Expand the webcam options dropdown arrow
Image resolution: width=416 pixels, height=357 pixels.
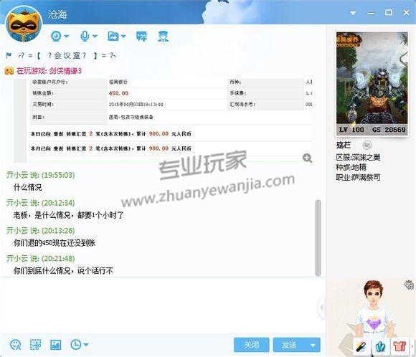point(66,36)
